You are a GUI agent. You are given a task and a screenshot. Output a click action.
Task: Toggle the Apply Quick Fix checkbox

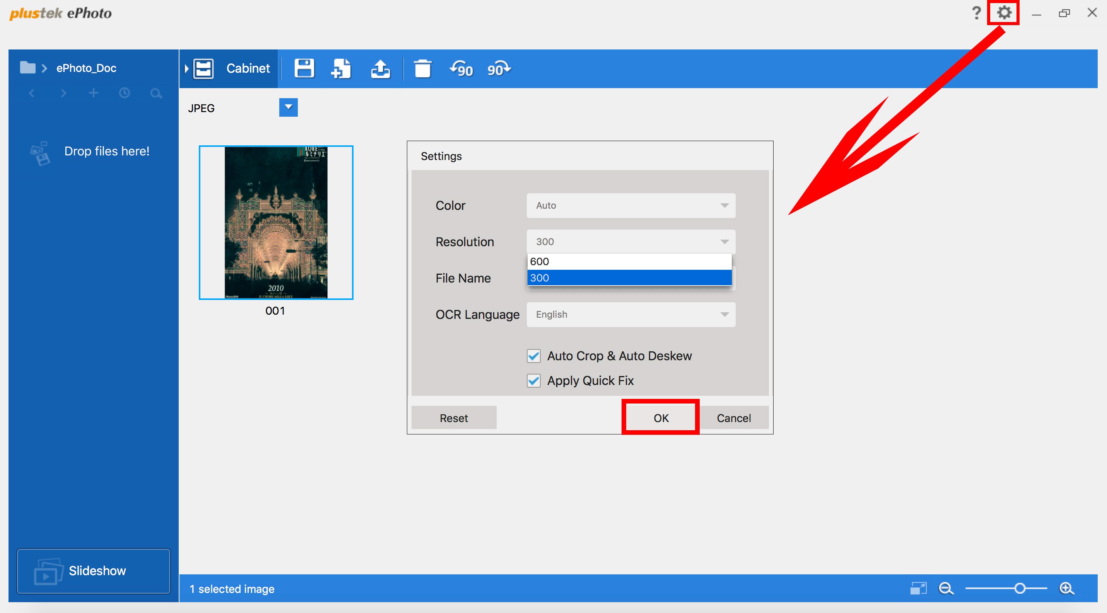pyautogui.click(x=534, y=381)
